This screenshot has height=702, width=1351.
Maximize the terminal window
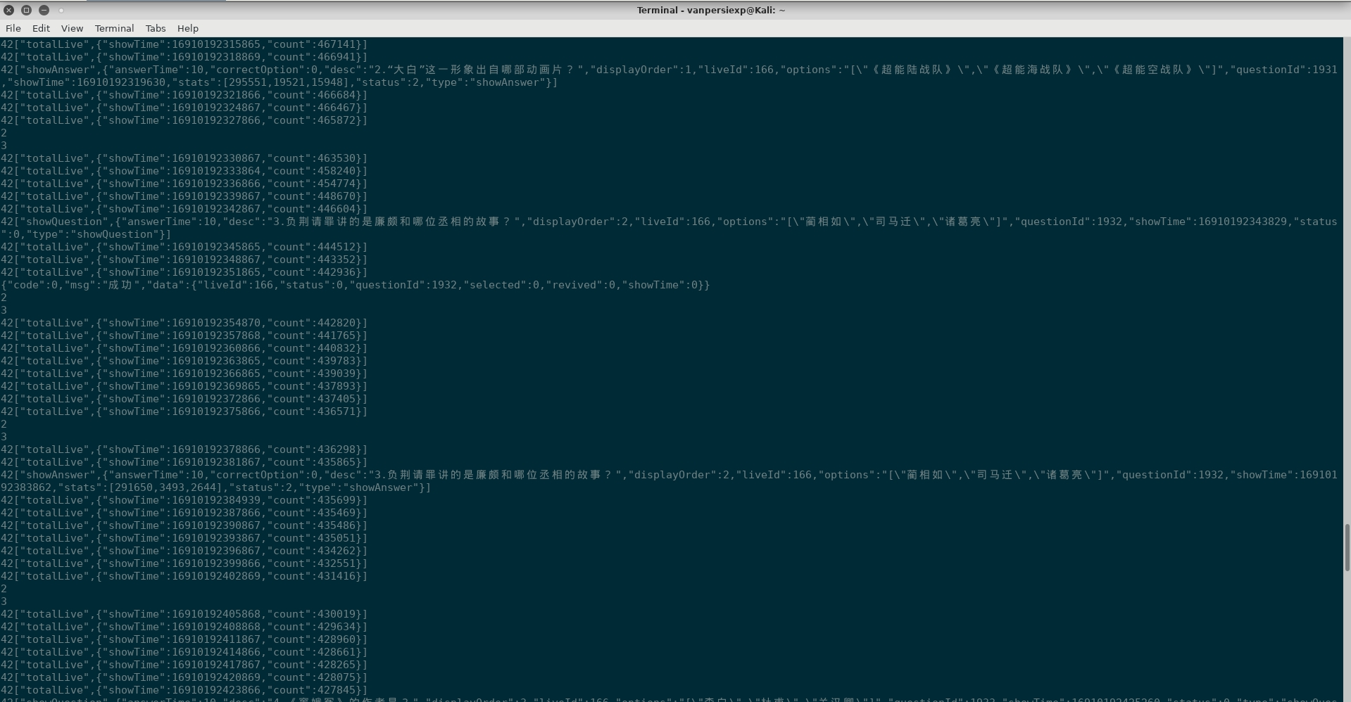click(26, 10)
